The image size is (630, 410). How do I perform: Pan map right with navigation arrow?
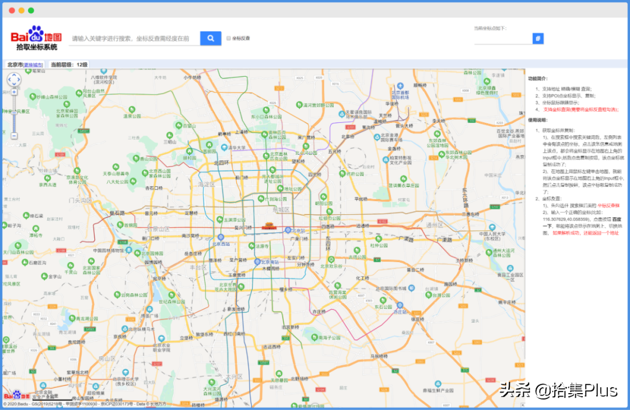tap(19, 80)
